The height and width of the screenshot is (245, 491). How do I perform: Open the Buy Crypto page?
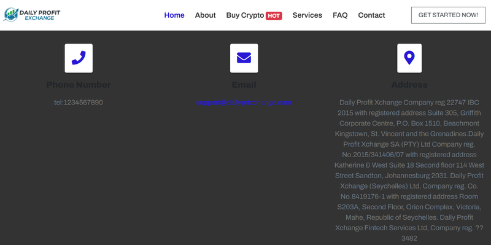tap(245, 15)
